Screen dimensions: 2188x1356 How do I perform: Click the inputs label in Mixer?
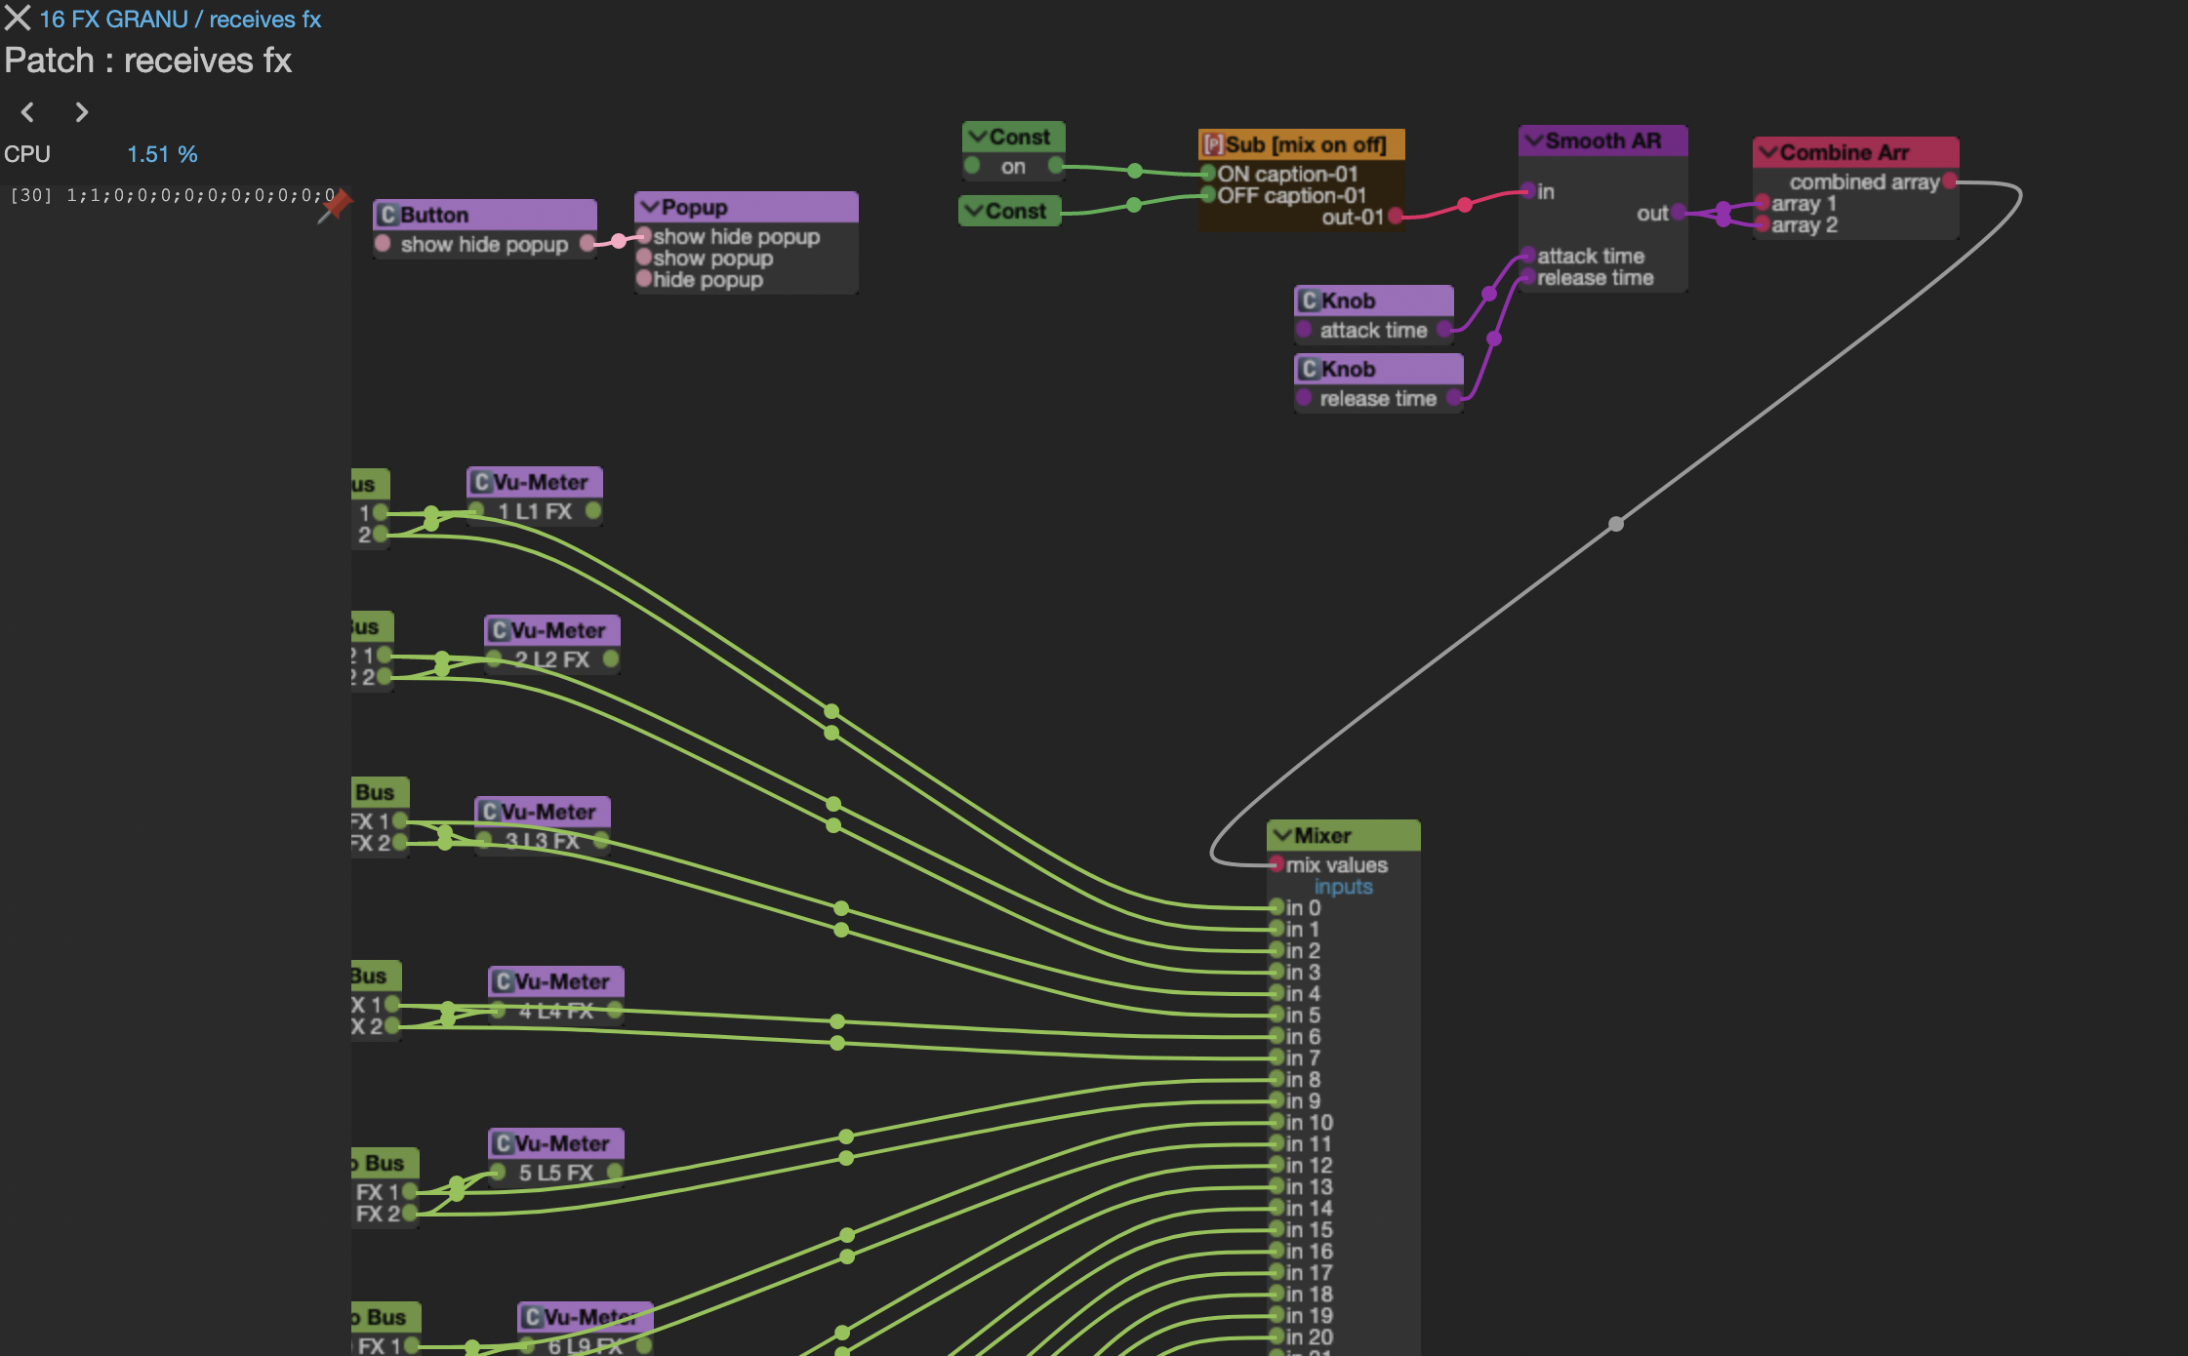(1343, 887)
